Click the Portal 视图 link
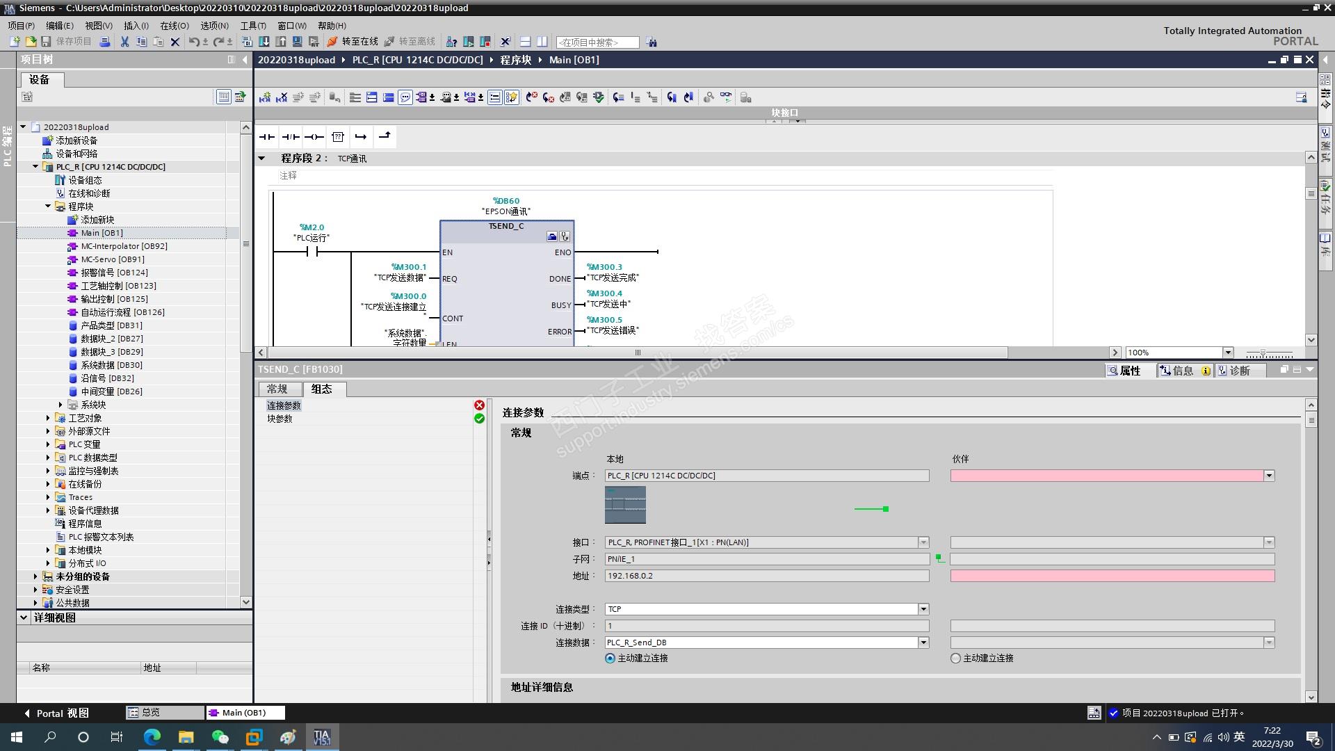Screen dimensions: 1335x751 point(56,713)
